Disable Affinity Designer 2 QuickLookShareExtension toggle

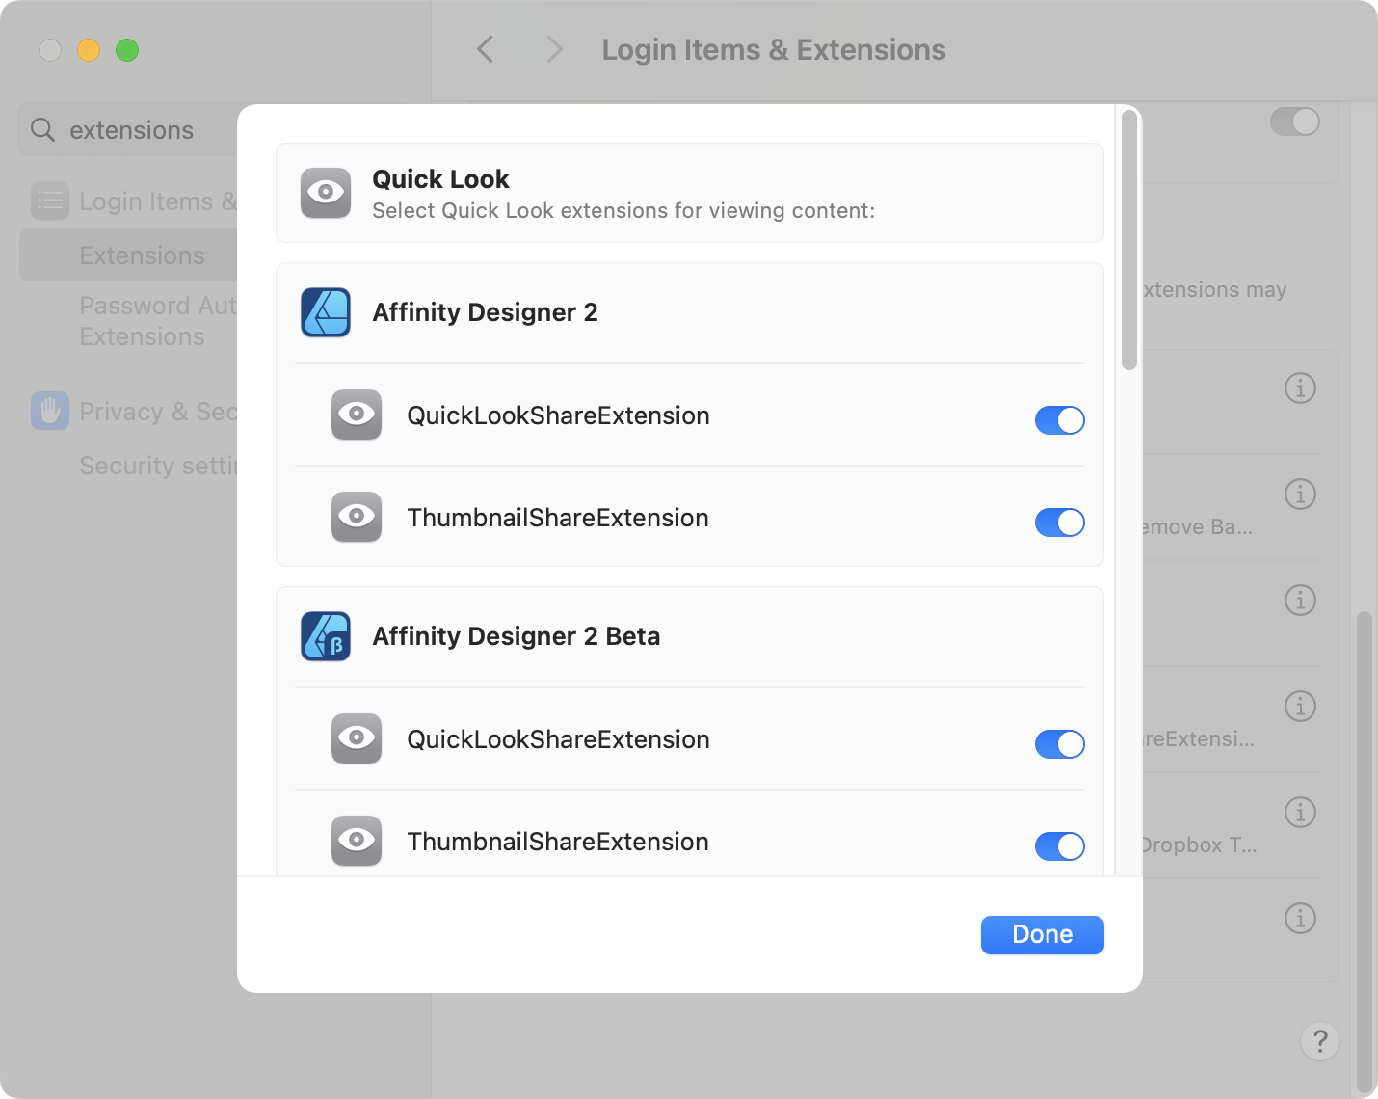point(1060,420)
